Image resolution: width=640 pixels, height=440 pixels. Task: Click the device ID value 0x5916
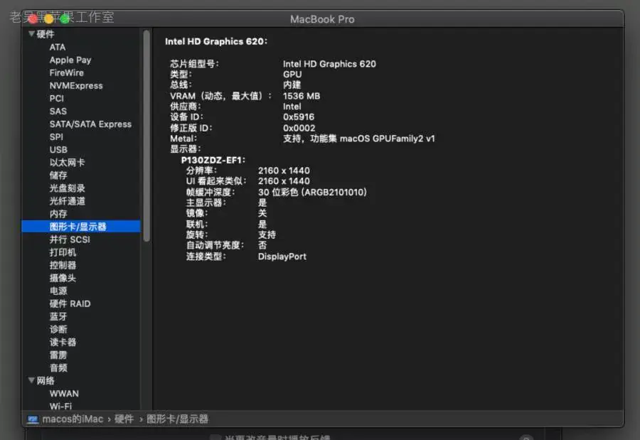(x=299, y=117)
